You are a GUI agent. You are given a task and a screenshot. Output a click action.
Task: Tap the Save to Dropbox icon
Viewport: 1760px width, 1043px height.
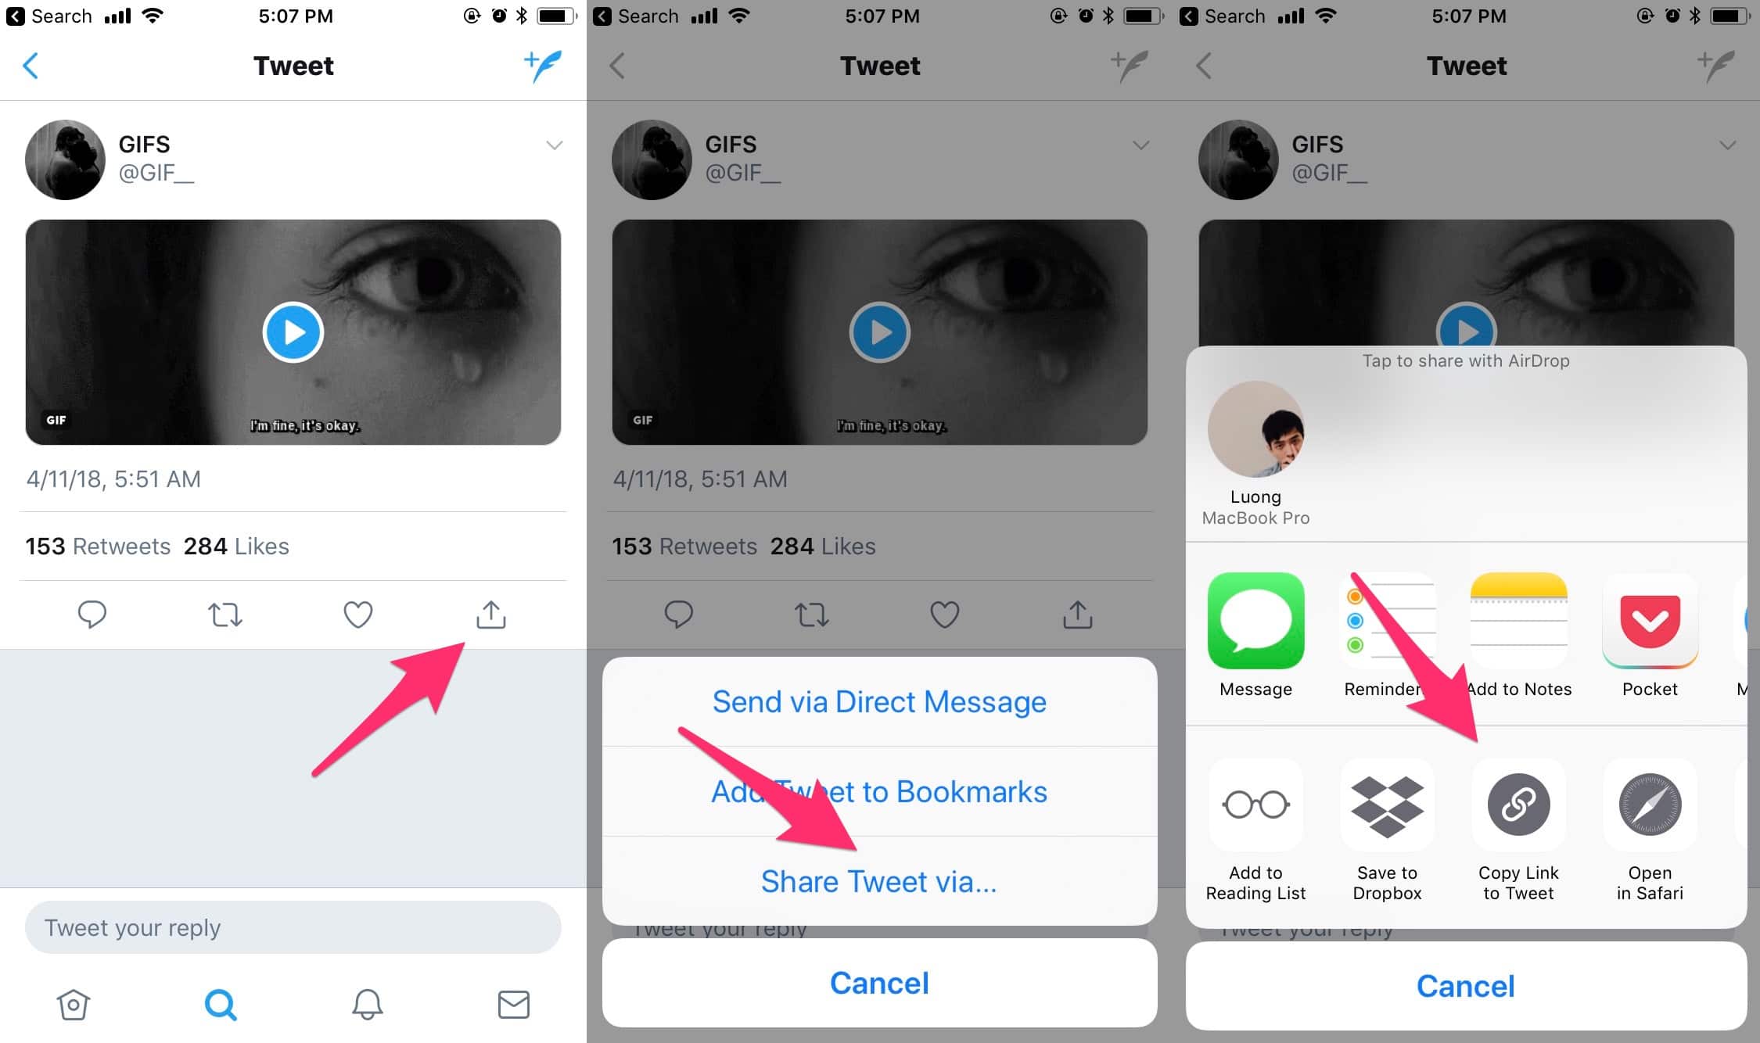[1388, 805]
